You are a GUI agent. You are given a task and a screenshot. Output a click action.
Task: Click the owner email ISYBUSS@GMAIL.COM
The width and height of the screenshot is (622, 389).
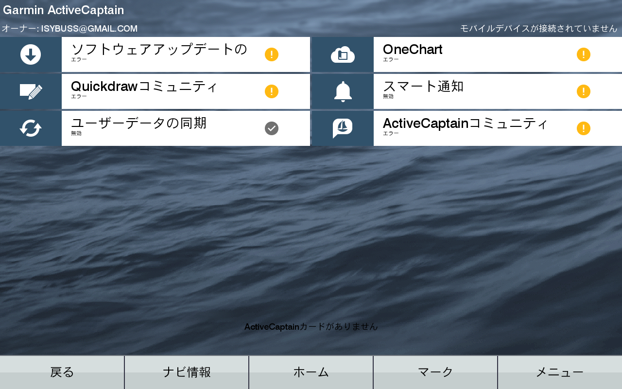[89, 29]
